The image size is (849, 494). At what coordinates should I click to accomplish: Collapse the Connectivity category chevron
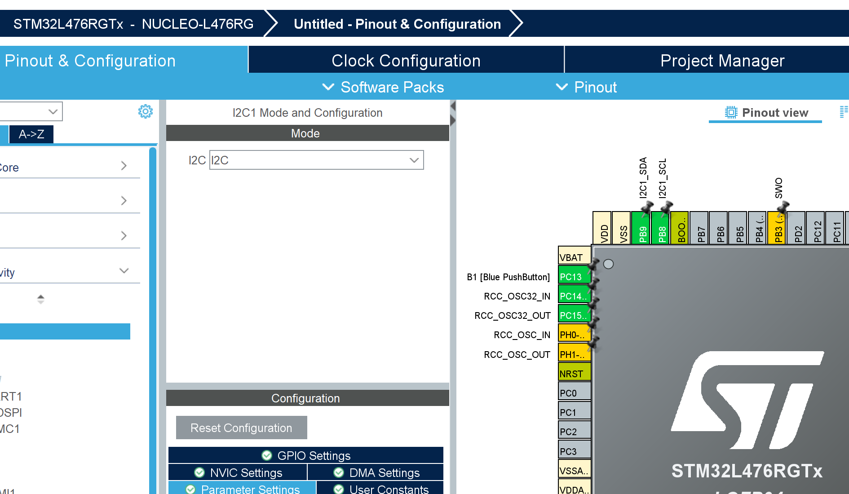click(x=124, y=270)
